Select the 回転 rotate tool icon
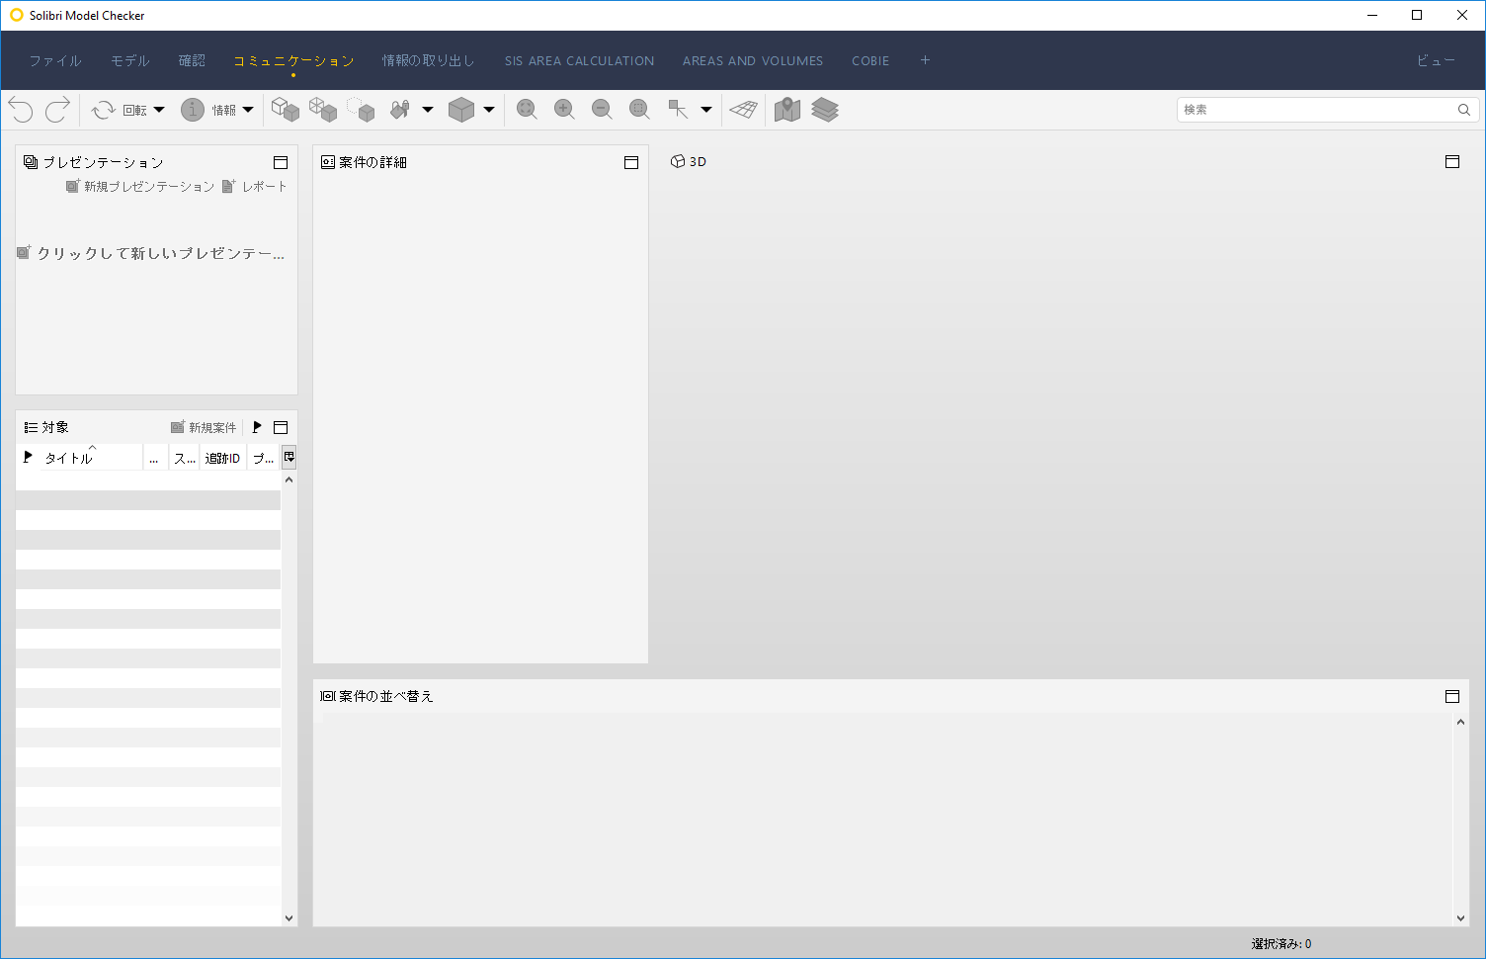 point(104,110)
